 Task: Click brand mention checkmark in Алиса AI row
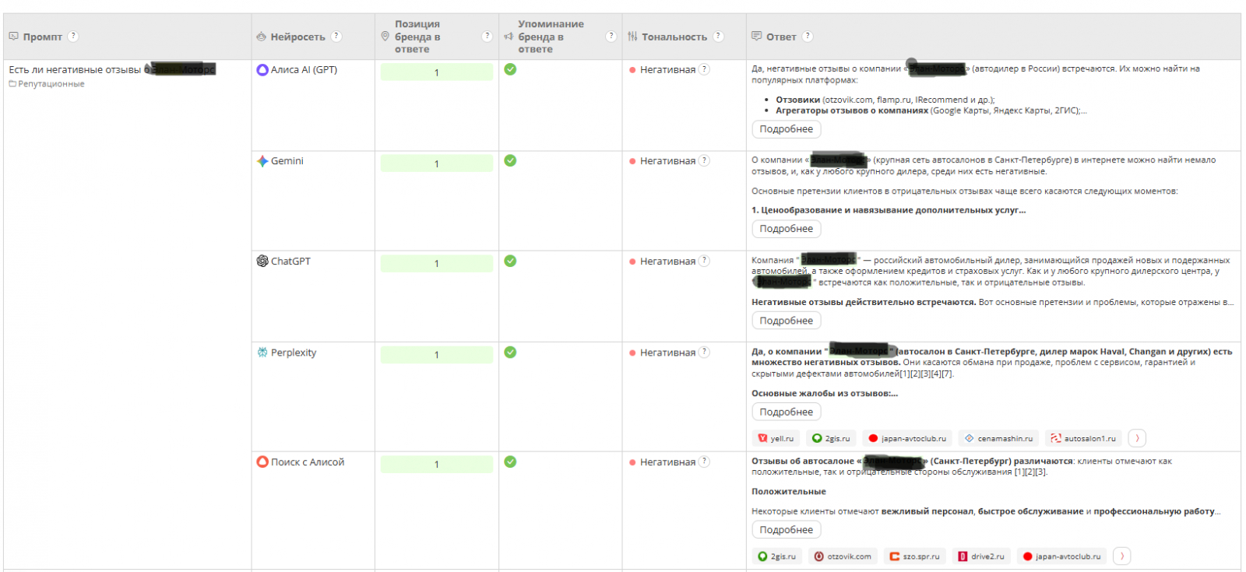tap(510, 69)
